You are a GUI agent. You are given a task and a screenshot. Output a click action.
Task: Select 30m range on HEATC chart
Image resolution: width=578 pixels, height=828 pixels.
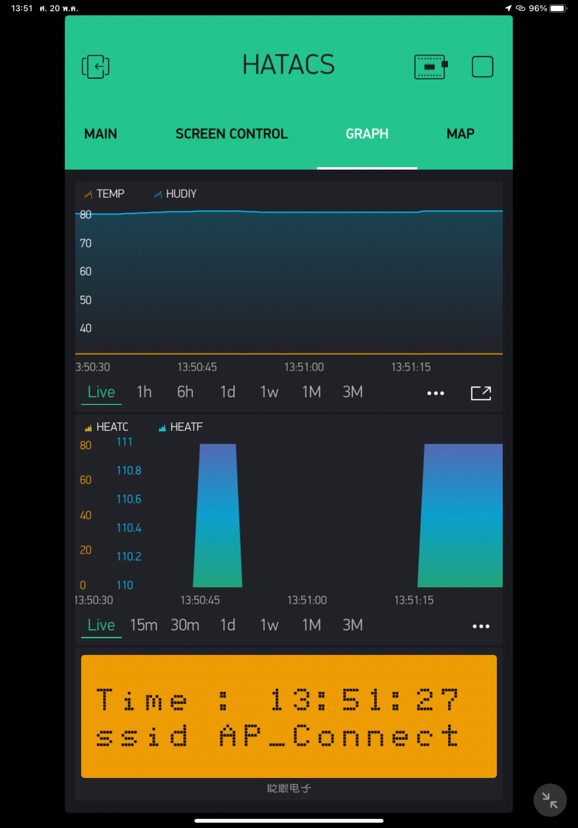tap(185, 625)
